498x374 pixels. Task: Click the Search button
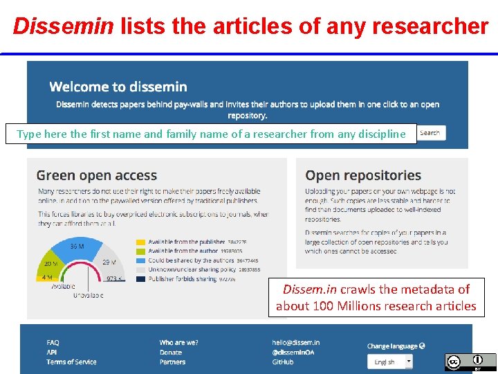coord(432,133)
